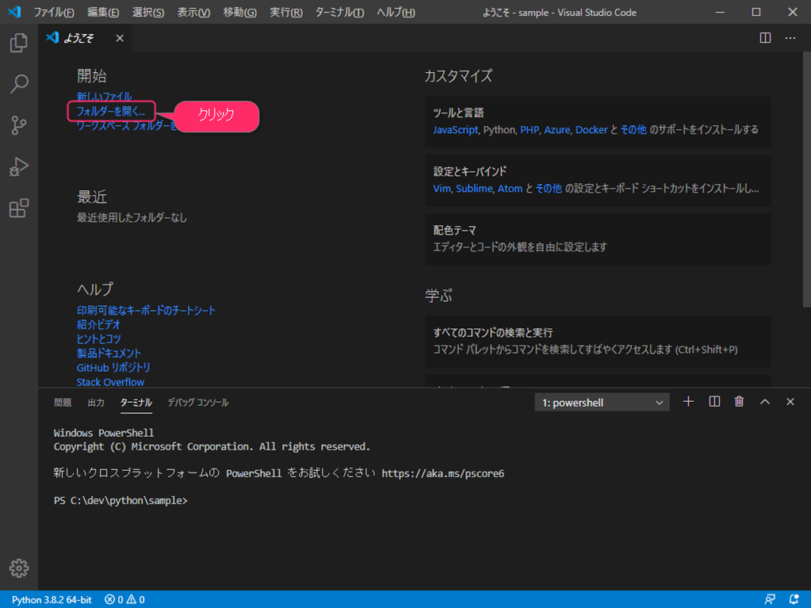Click the 新しいファイル link

[x=104, y=96]
